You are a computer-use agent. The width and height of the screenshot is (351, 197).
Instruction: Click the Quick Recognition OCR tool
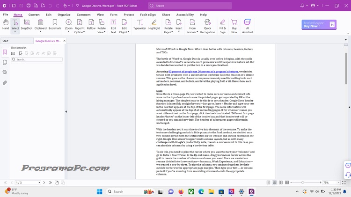(x=207, y=26)
